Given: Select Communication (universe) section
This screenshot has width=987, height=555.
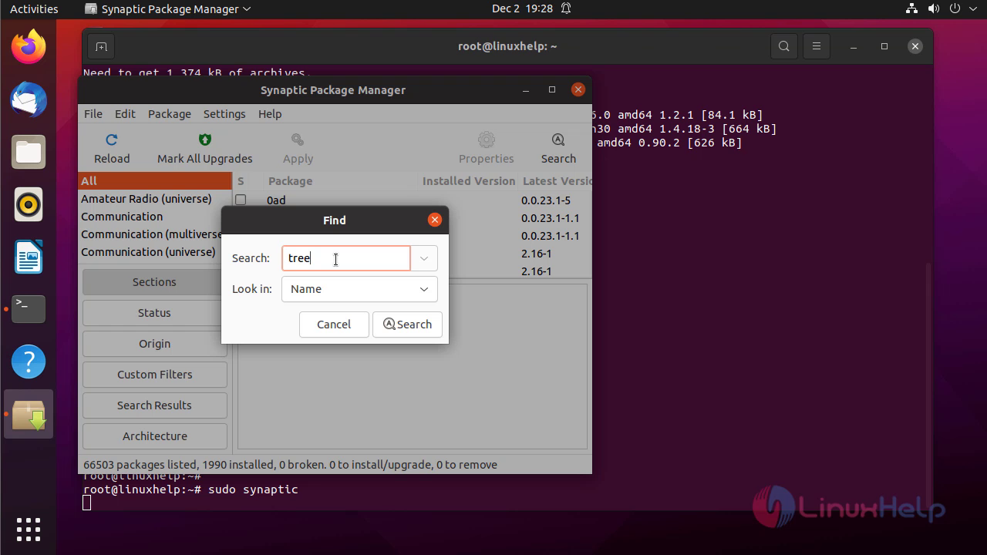Looking at the screenshot, I should [148, 252].
